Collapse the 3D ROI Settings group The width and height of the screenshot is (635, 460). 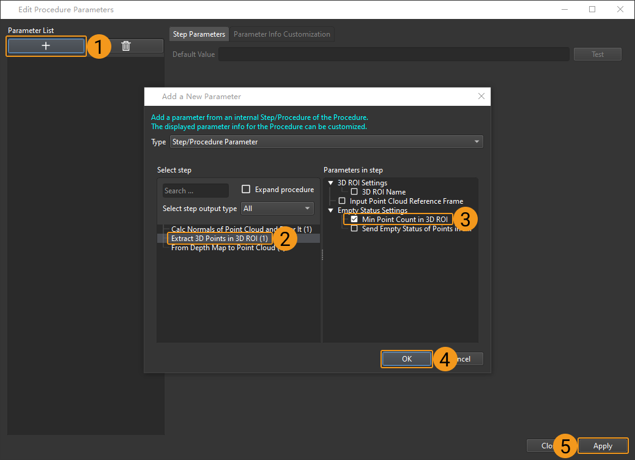point(331,183)
